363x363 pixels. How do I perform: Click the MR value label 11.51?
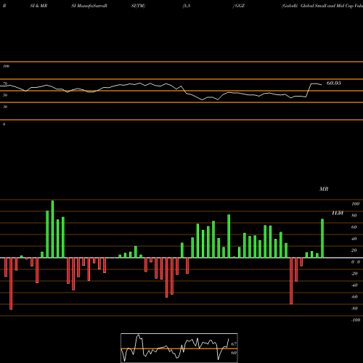pyautogui.click(x=338, y=213)
